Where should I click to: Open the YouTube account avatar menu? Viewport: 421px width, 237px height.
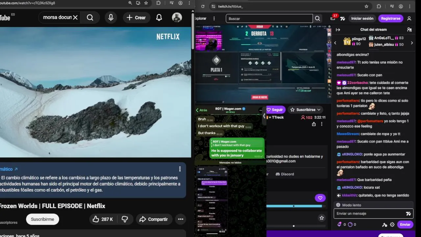tap(177, 17)
